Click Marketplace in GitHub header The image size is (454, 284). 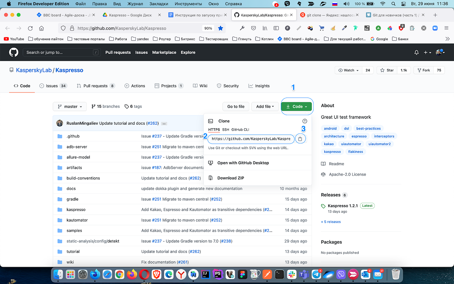(x=164, y=52)
